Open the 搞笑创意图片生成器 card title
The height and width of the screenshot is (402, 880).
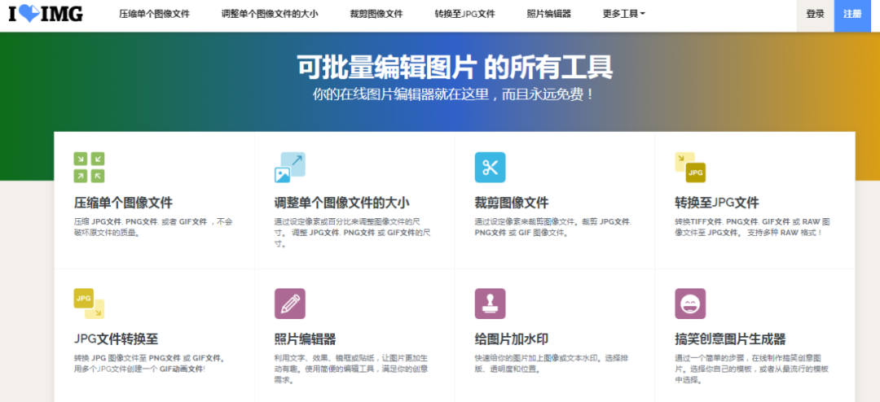coord(729,339)
